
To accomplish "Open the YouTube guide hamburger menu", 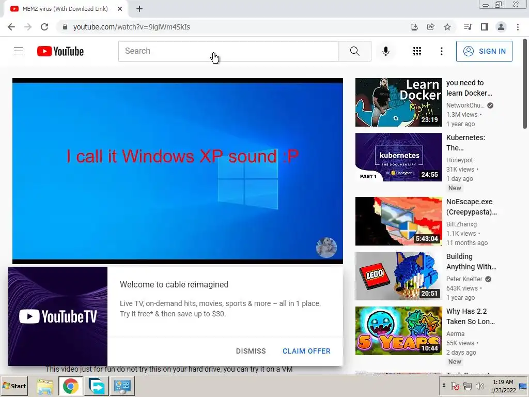I will pos(19,51).
